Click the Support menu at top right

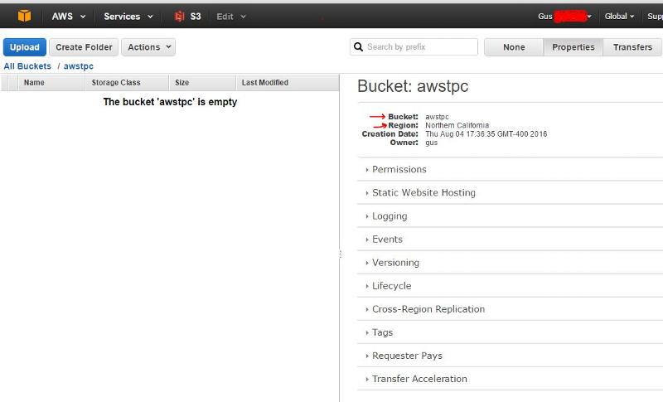coord(655,17)
